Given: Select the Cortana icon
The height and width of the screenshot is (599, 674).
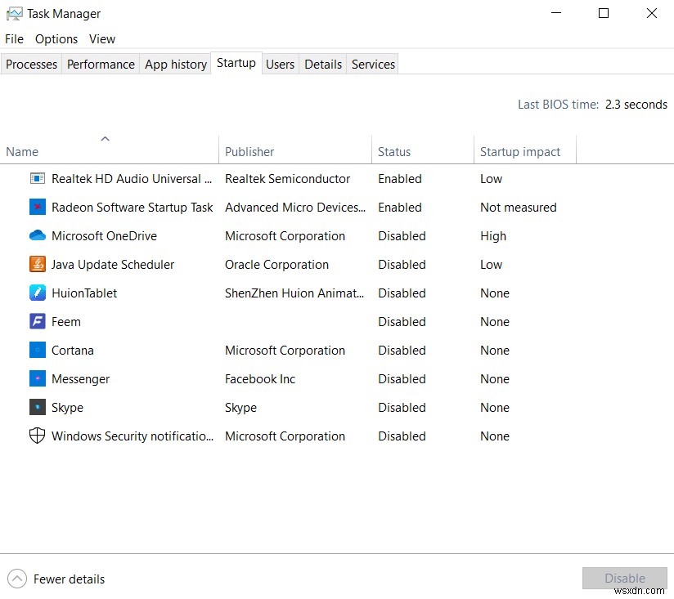Looking at the screenshot, I should tap(37, 350).
